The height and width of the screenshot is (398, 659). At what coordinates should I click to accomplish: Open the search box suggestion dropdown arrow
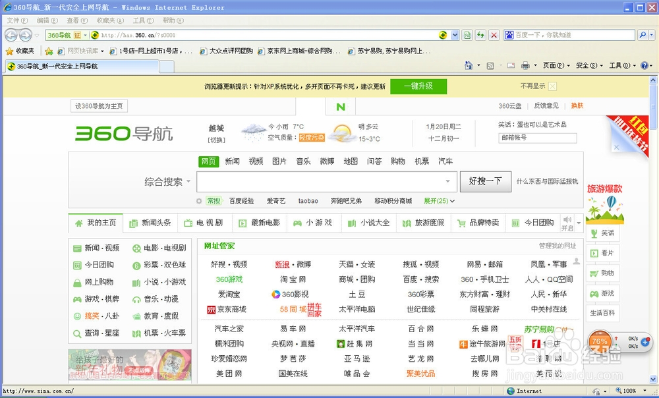point(448,182)
